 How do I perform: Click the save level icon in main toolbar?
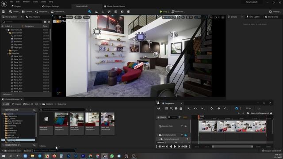click(4, 11)
